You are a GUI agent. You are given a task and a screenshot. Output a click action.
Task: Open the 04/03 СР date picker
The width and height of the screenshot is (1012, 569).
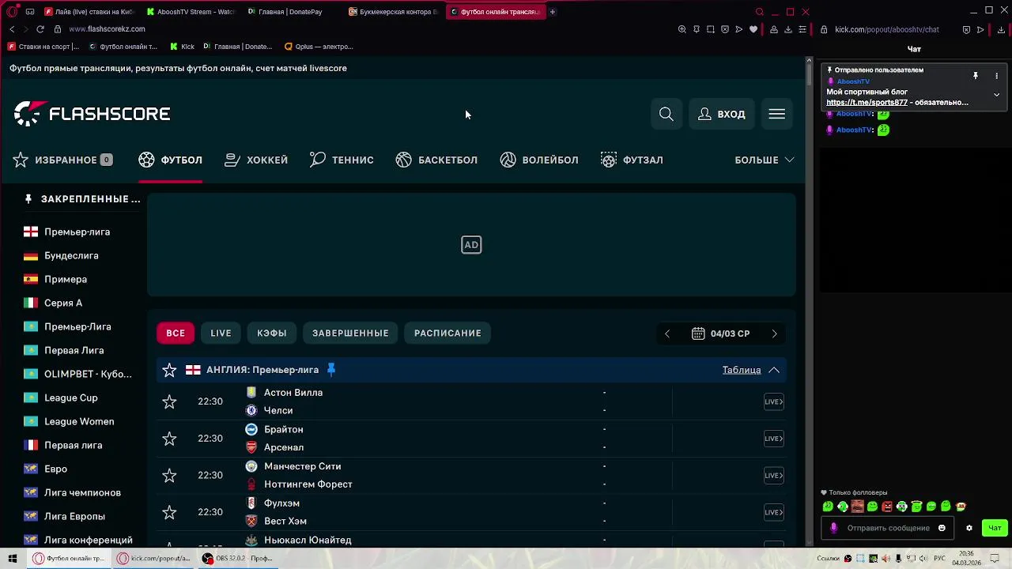pos(720,333)
